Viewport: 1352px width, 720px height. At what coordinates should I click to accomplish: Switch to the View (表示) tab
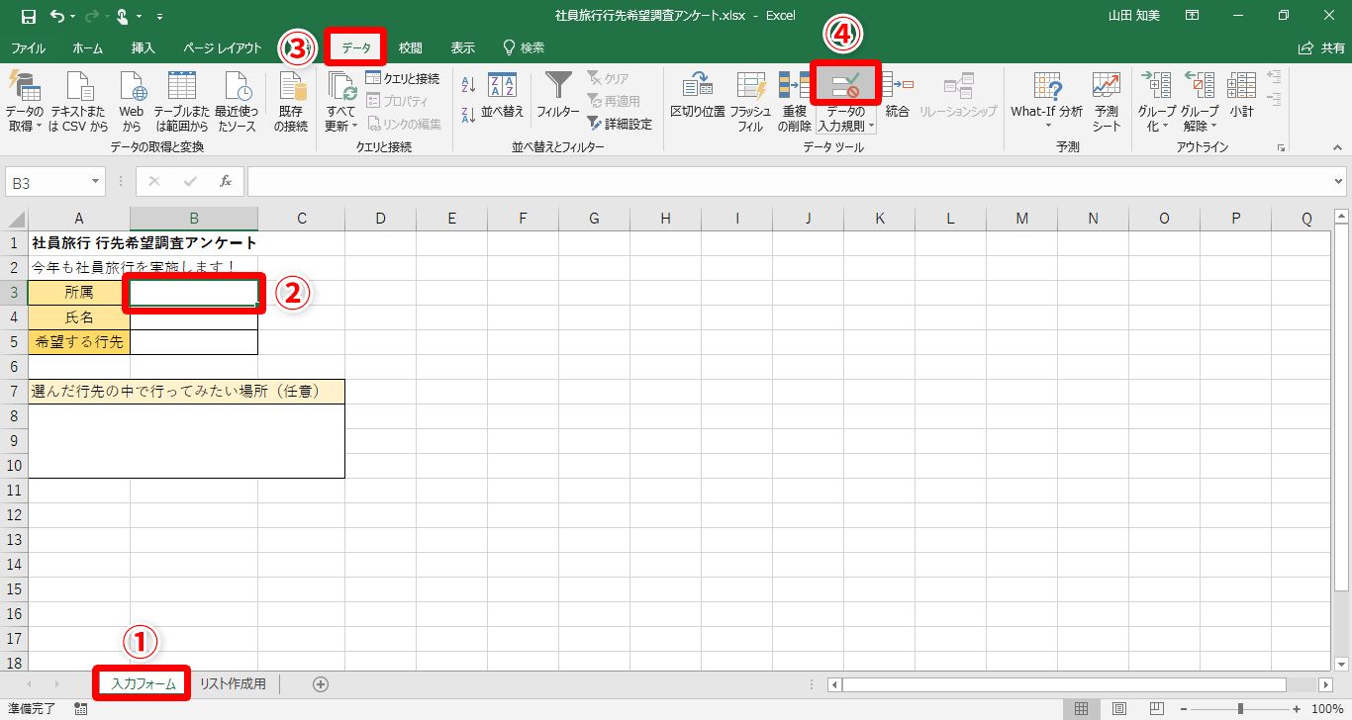(462, 47)
